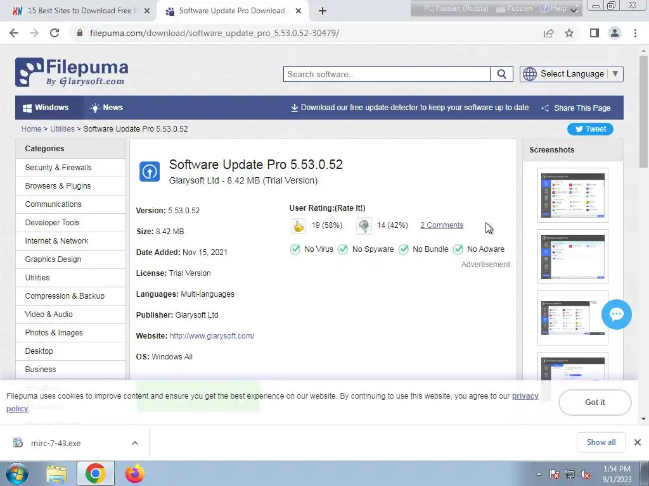Click the search magnifier button
649x486 pixels.
[502, 74]
